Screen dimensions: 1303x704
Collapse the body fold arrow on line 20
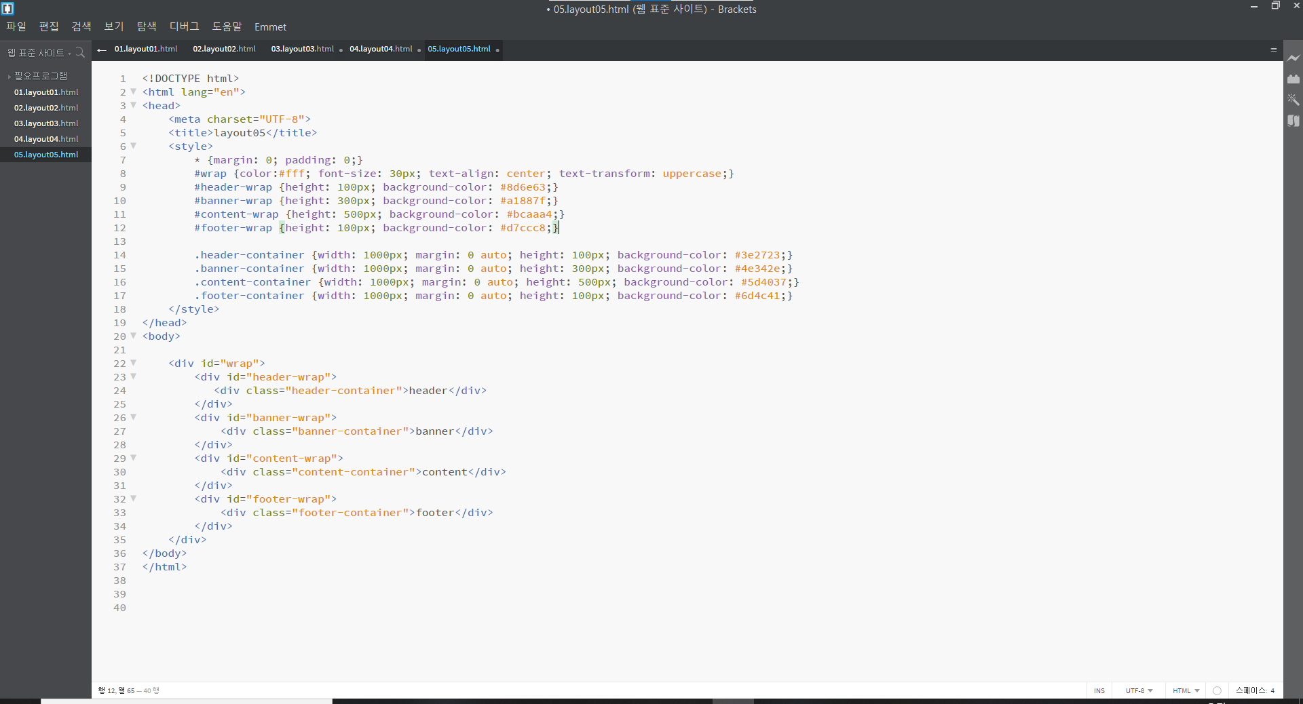click(x=134, y=336)
